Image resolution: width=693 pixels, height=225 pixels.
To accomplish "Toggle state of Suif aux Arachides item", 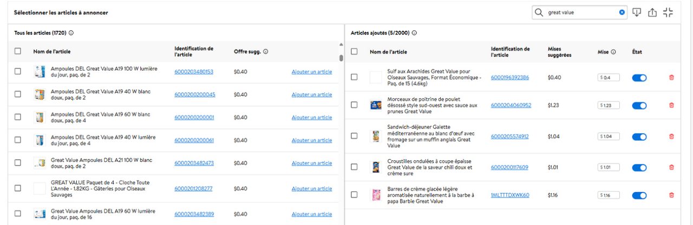I will [639, 78].
